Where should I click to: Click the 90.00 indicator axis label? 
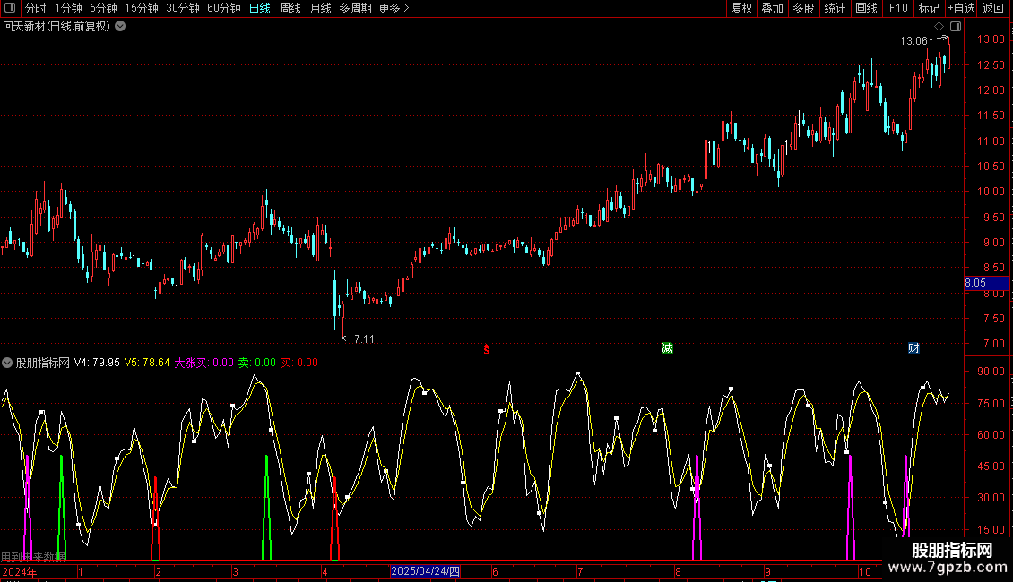pyautogui.click(x=991, y=372)
